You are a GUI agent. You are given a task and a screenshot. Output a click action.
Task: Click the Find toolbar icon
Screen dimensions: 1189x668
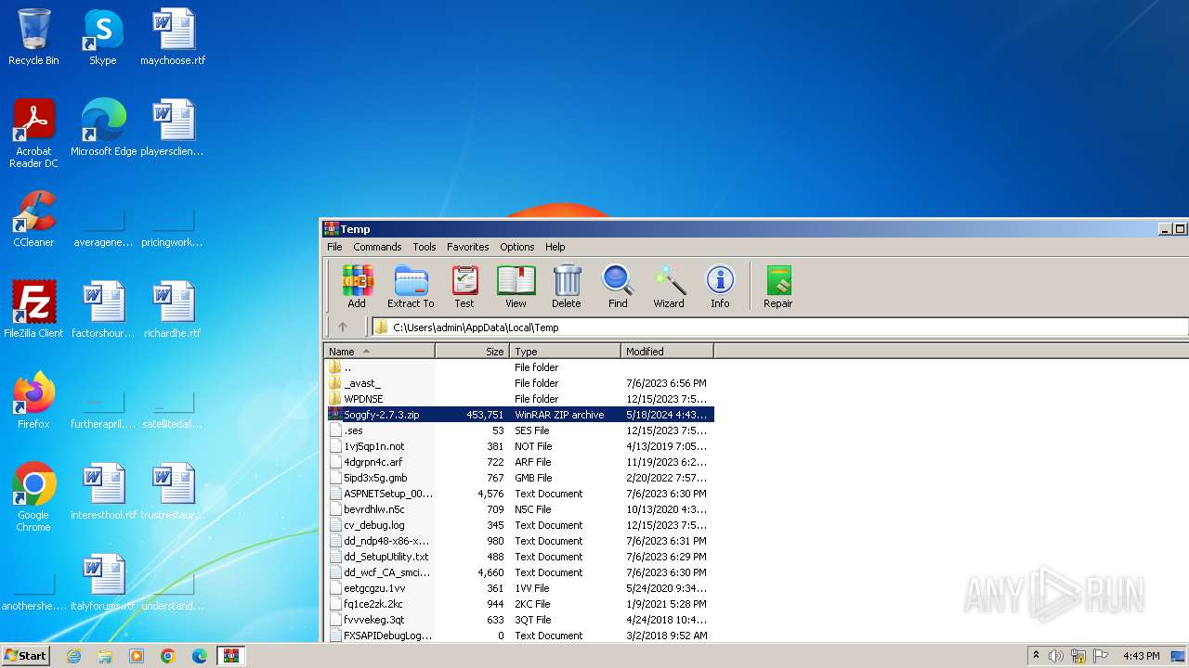[618, 287]
